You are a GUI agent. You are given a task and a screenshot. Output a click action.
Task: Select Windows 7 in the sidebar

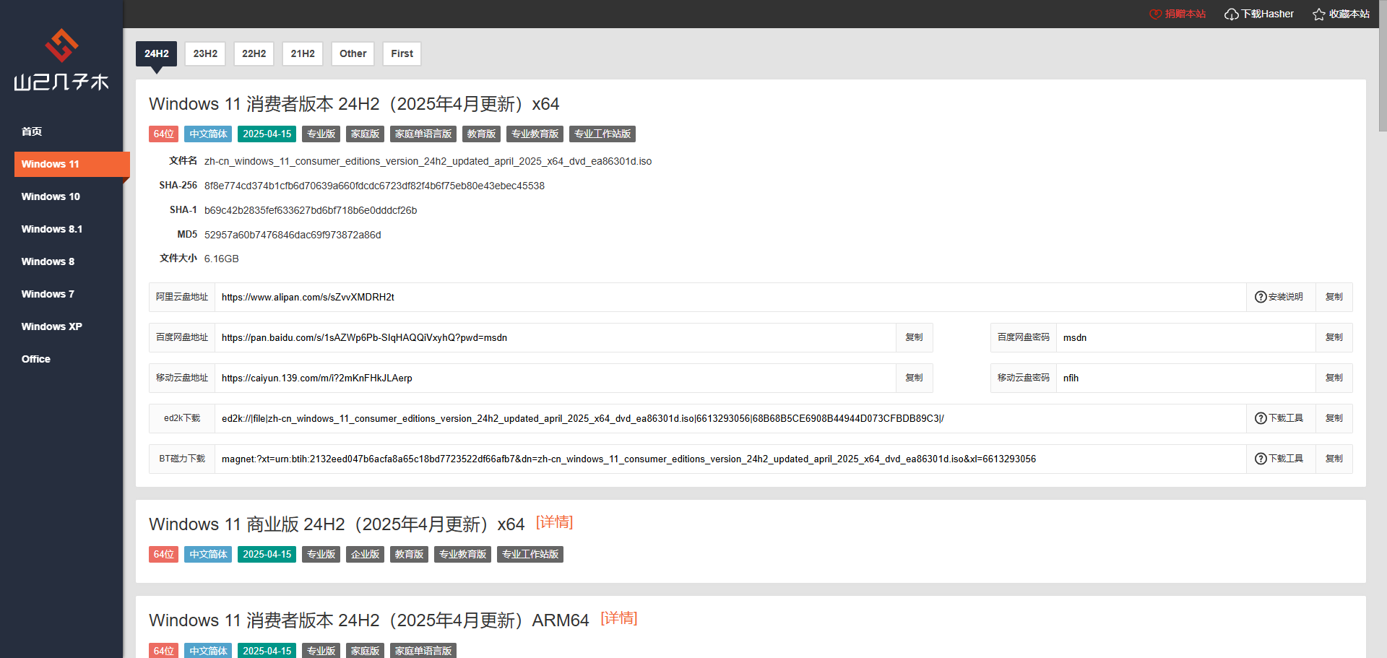(x=69, y=294)
